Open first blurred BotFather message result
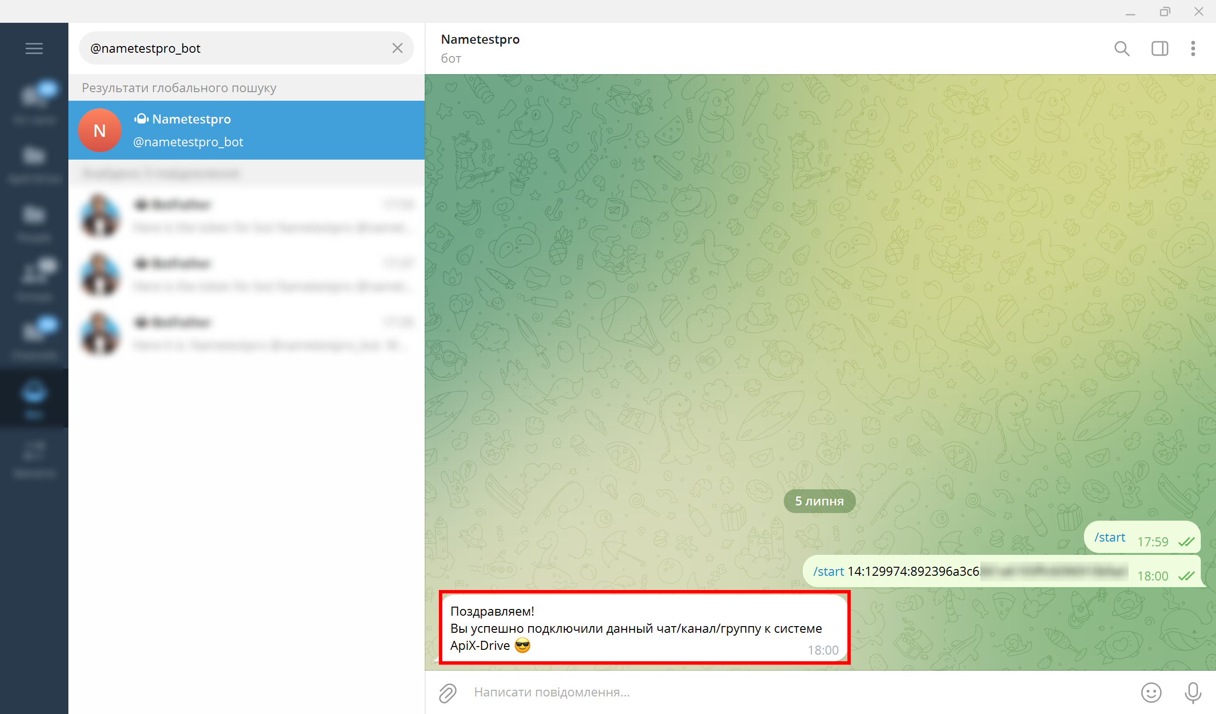Screen dimensions: 1216x714 (x=247, y=216)
